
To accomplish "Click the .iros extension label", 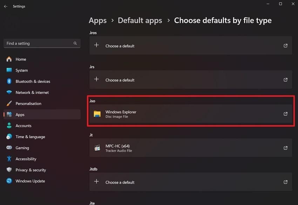I will tap(93, 33).
